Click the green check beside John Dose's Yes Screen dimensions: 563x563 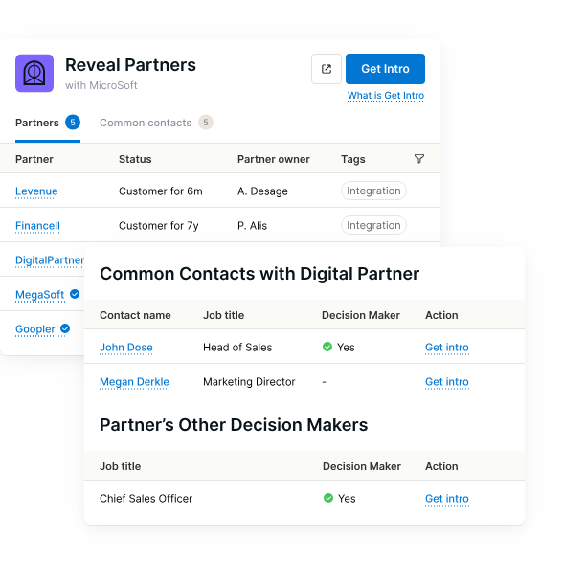coord(327,347)
